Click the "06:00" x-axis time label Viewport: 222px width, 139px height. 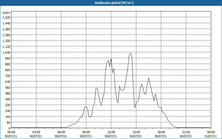coord(61,132)
